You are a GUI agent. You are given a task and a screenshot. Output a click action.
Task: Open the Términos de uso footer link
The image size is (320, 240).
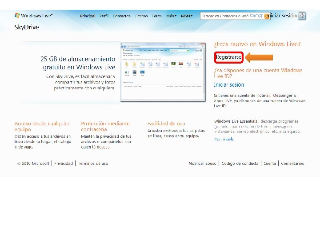(93, 164)
